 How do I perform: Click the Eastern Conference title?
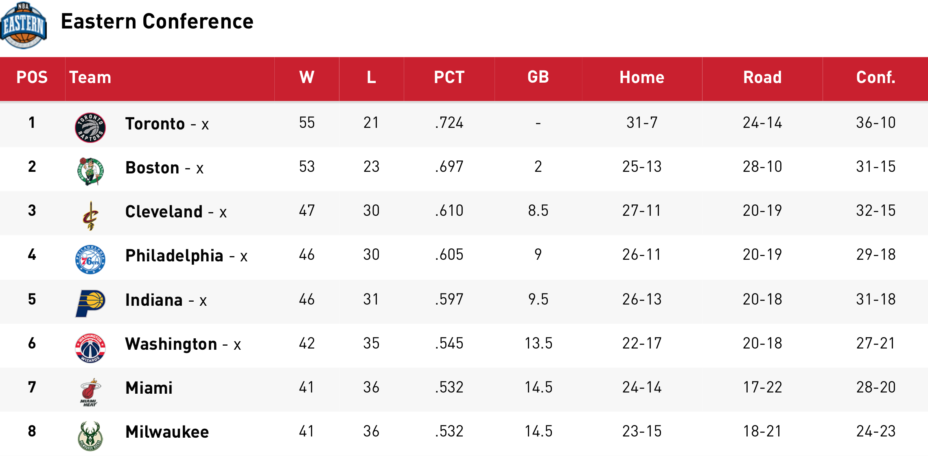(157, 22)
